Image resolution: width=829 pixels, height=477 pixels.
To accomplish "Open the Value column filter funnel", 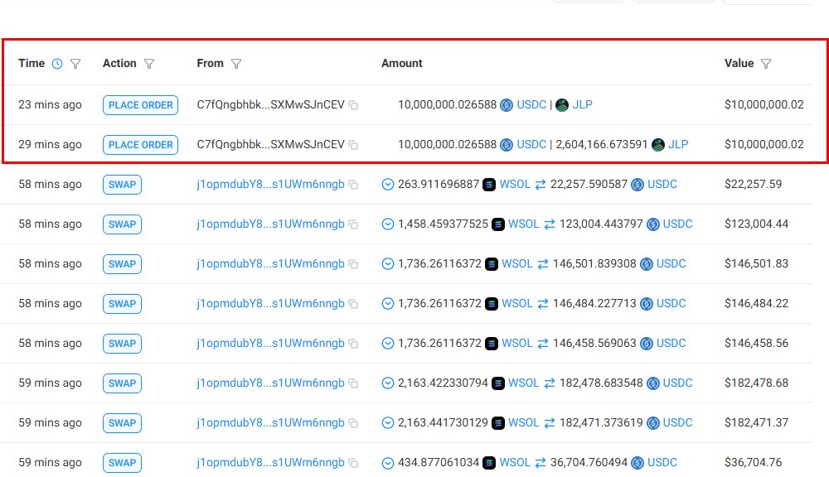I will 765,64.
